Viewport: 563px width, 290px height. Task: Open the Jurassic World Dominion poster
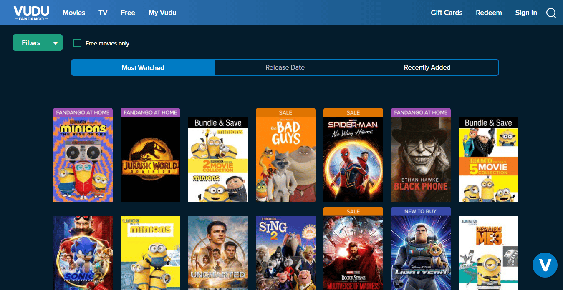pos(150,160)
